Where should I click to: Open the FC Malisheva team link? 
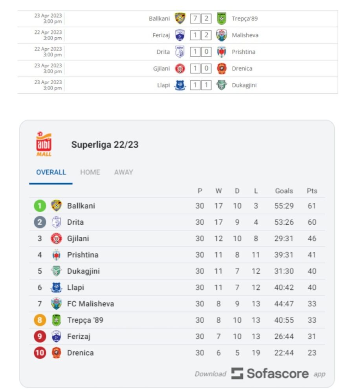tap(90, 304)
